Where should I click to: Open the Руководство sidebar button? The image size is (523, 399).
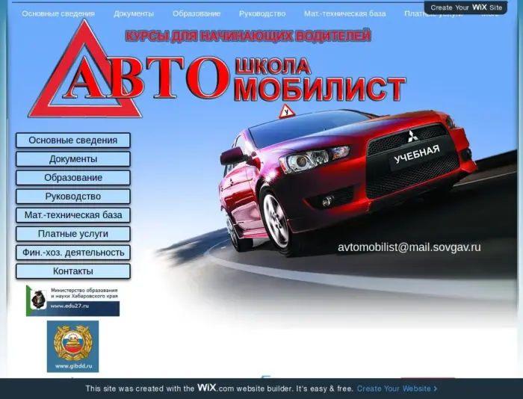[73, 197]
